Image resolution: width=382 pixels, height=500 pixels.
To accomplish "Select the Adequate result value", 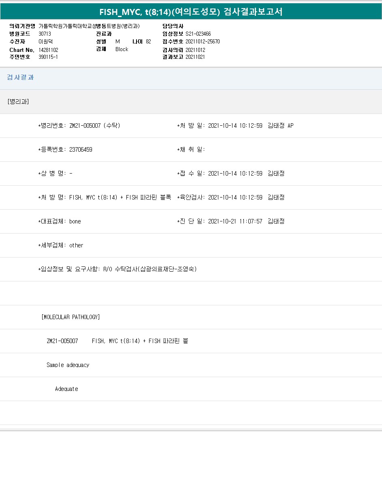I will tap(66, 389).
